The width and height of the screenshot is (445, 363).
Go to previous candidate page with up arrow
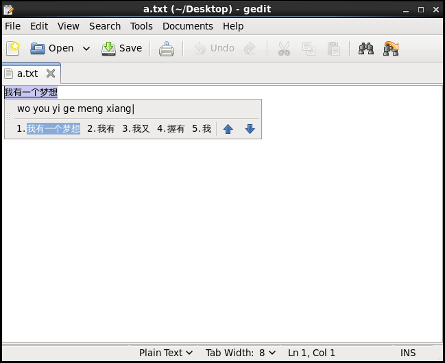(x=228, y=129)
